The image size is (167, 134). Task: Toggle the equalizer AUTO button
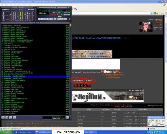pyautogui.click(x=7, y=10)
